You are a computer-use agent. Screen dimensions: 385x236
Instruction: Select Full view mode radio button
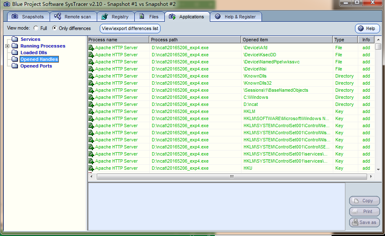36,28
